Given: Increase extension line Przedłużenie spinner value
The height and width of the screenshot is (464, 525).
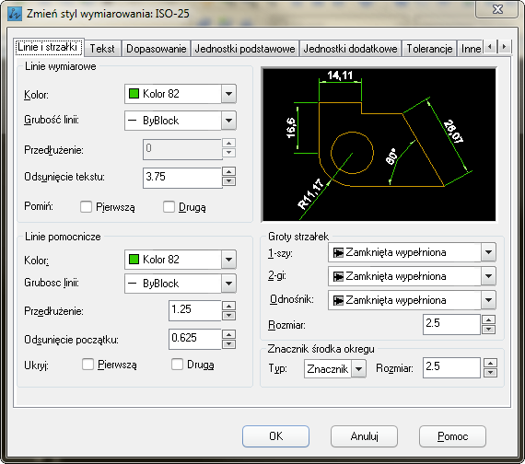Looking at the screenshot, I should (228, 306).
